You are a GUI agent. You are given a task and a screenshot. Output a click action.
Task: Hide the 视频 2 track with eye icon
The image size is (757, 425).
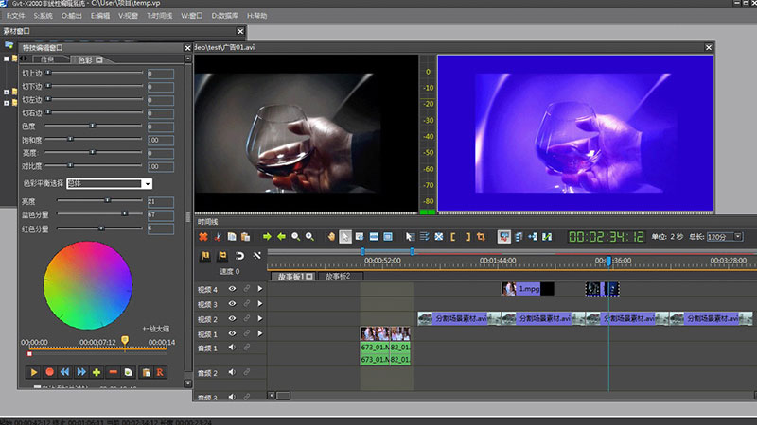tap(231, 319)
